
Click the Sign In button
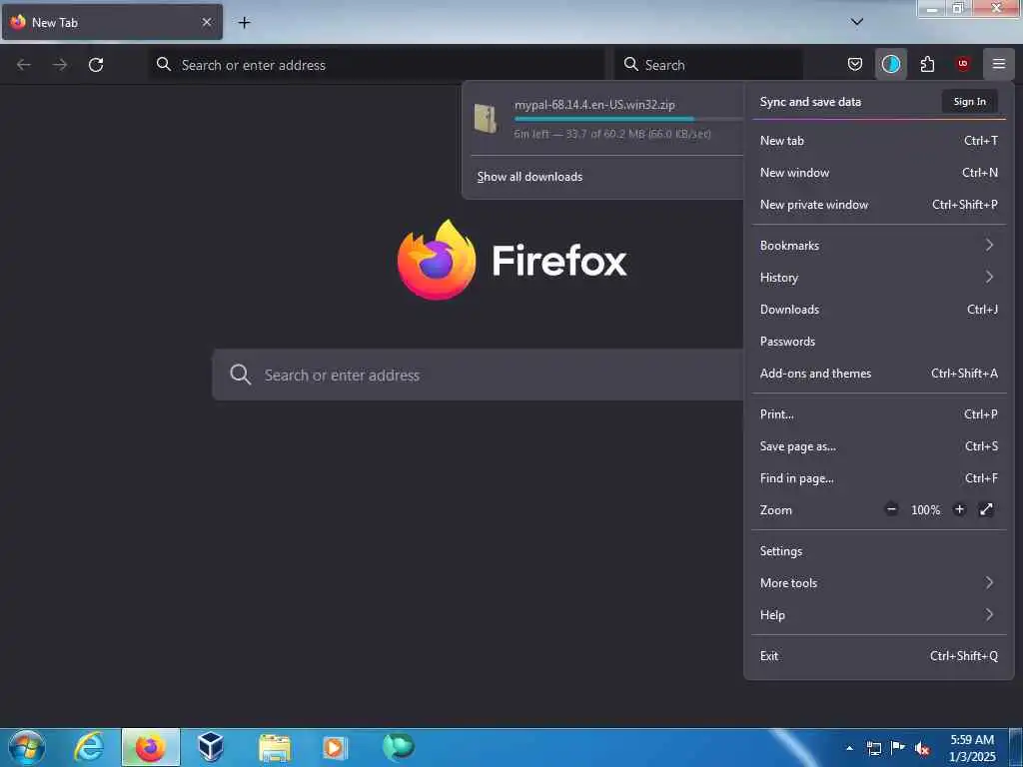pos(969,101)
